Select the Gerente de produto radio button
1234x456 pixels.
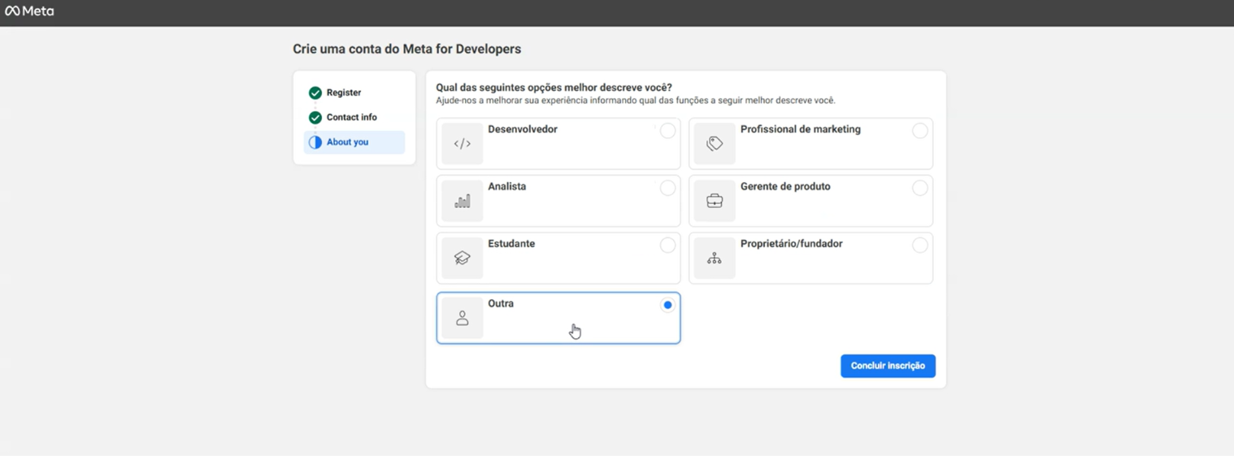click(919, 188)
